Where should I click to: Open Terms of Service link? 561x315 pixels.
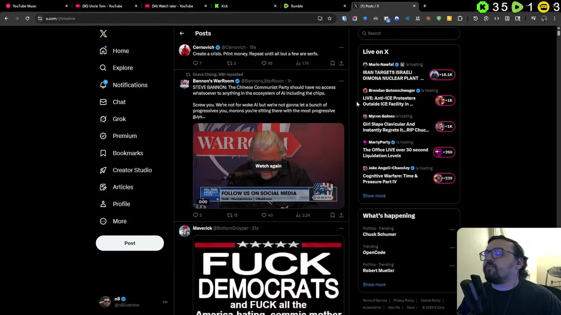point(375,301)
